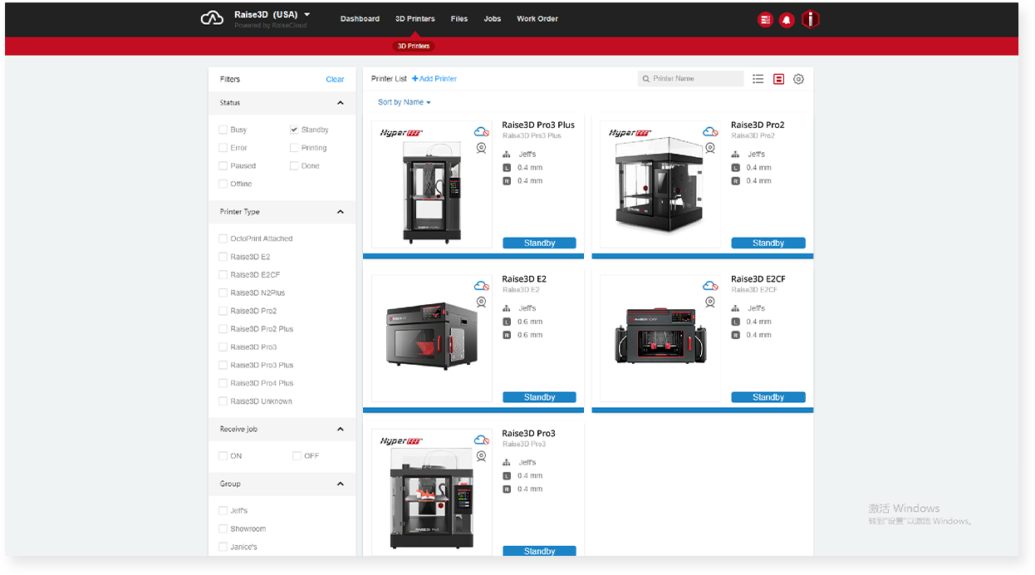1035x575 pixels.
Task: Open the Raise3D (USA) team dropdown
Action: (272, 14)
